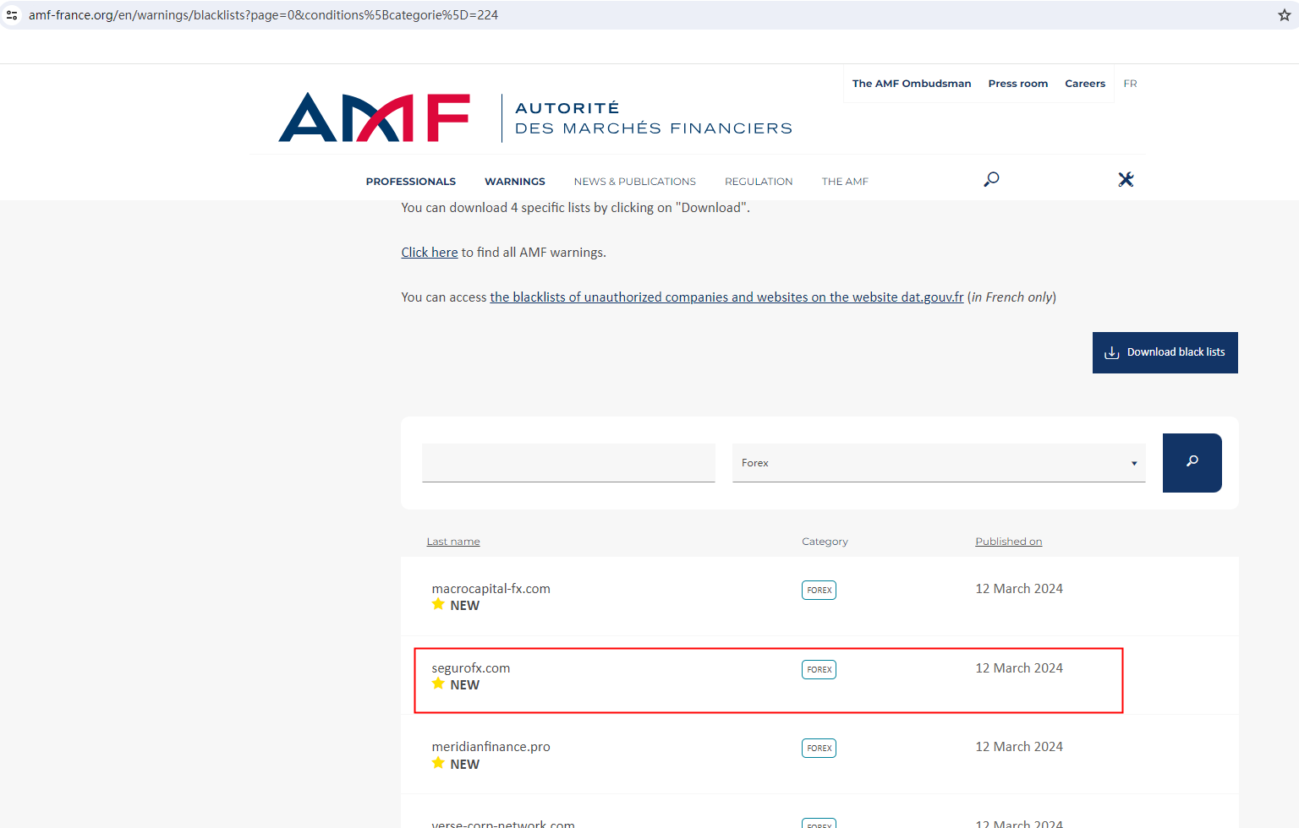Sort the list by Last name
1299x828 pixels.
pos(453,542)
